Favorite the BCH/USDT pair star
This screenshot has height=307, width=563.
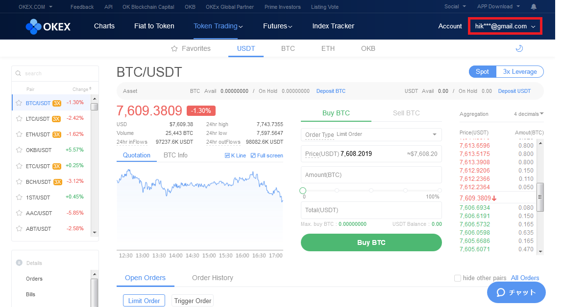pos(19,182)
